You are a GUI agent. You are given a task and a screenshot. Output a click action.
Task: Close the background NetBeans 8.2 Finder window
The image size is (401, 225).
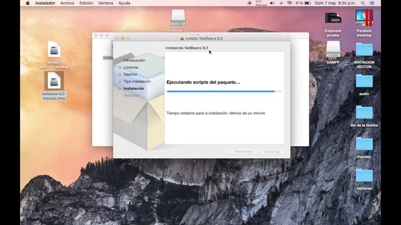(x=96, y=36)
